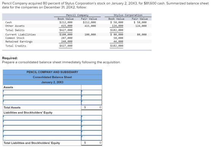Viewport: 213px width, 147px height.
Task: Select second account name cell under Assets
Action: click(42, 97)
